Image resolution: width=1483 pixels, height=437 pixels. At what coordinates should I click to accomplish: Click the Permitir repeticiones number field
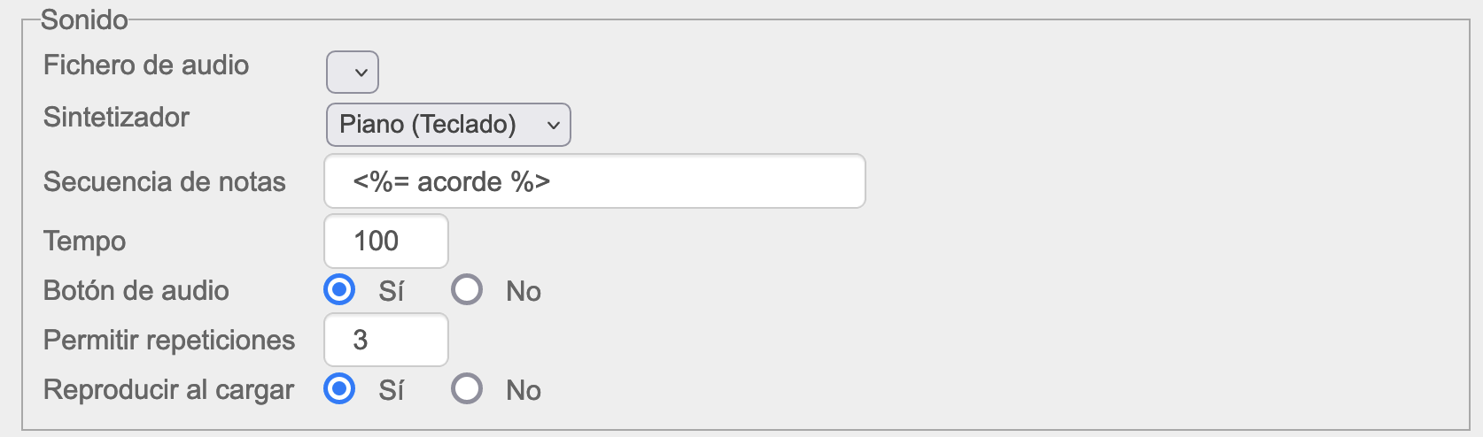(386, 340)
